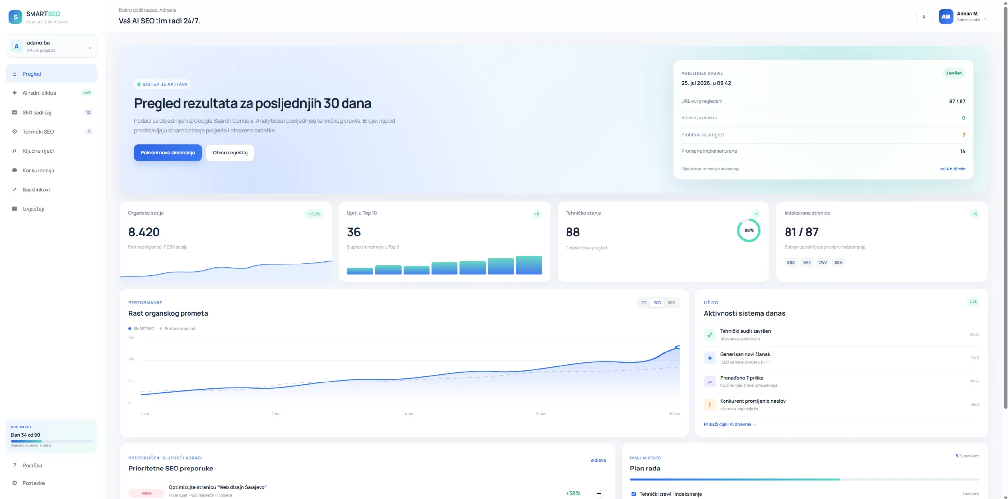Uncheck Tehnički crawl i indeksiranje checkbox

634,494
